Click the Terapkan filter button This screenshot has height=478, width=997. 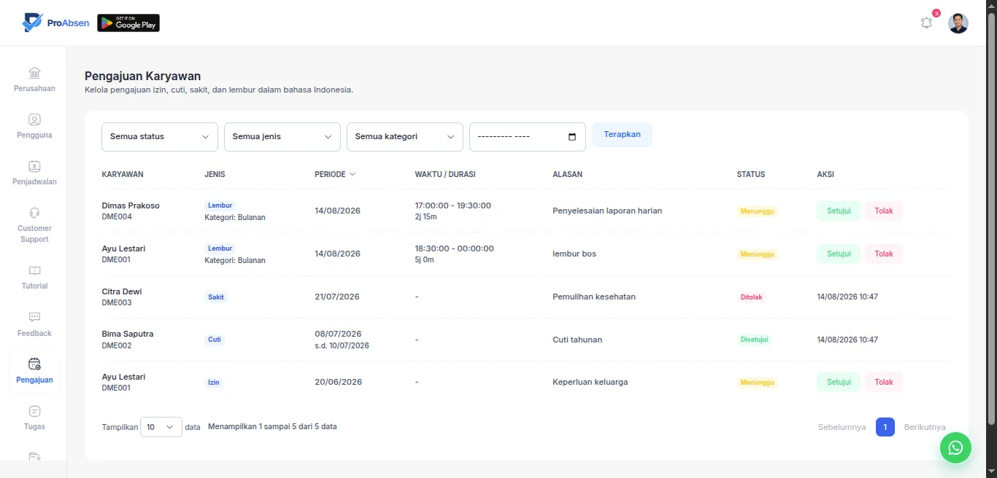(622, 135)
